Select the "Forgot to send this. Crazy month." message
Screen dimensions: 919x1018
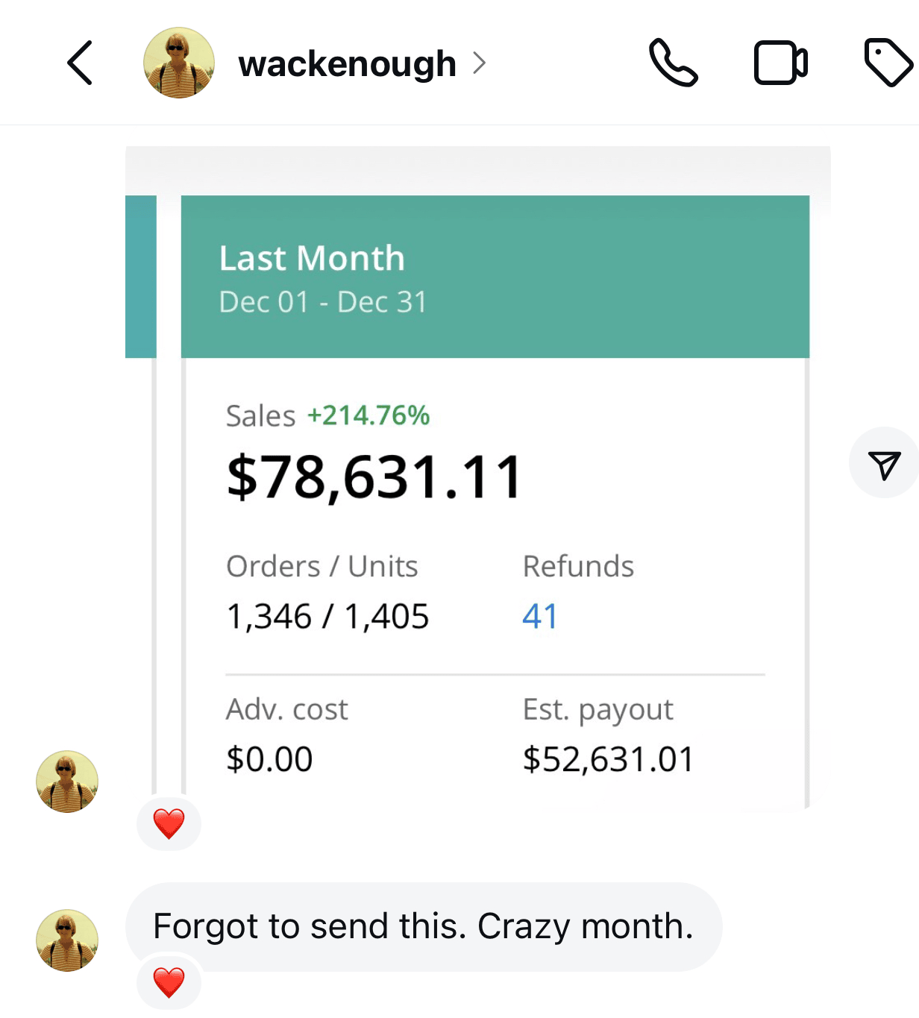point(424,927)
